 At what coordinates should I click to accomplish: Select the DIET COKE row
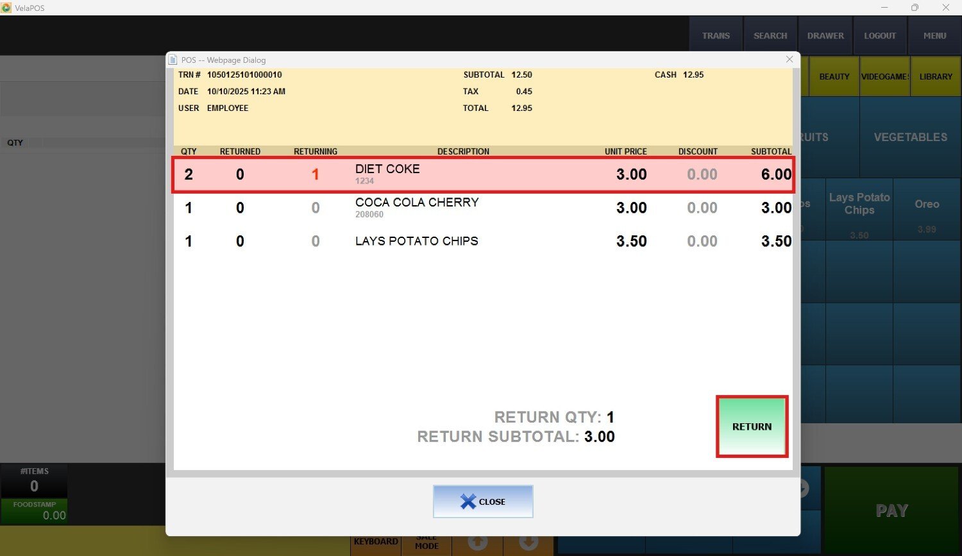[x=482, y=174]
